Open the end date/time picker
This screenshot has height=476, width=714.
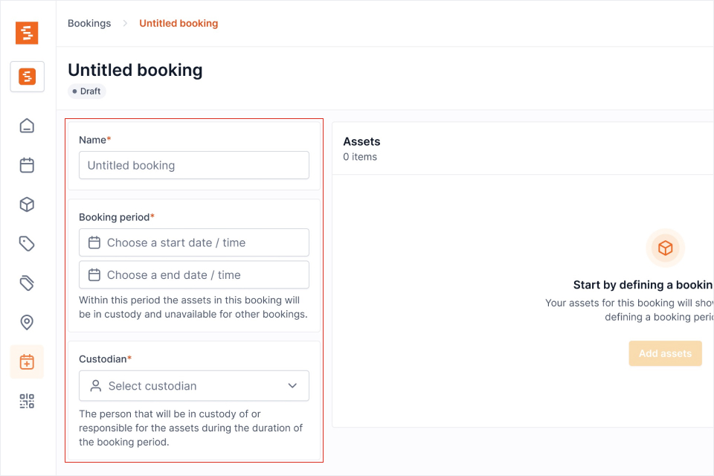click(x=193, y=274)
